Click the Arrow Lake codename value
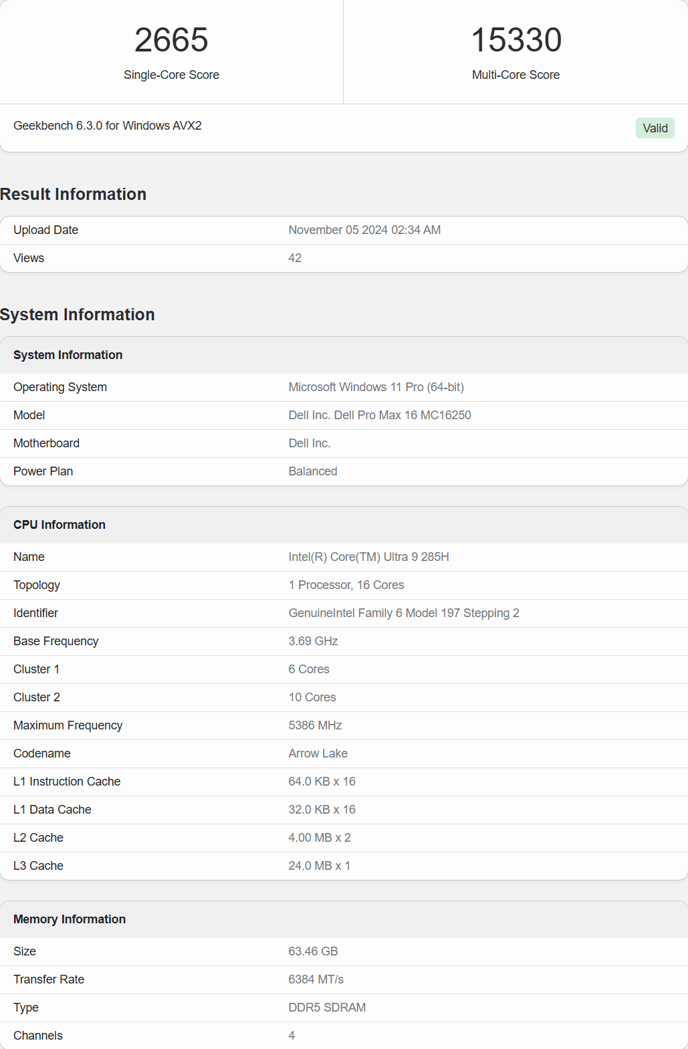Viewport: 688px width, 1049px height. pyautogui.click(x=318, y=753)
